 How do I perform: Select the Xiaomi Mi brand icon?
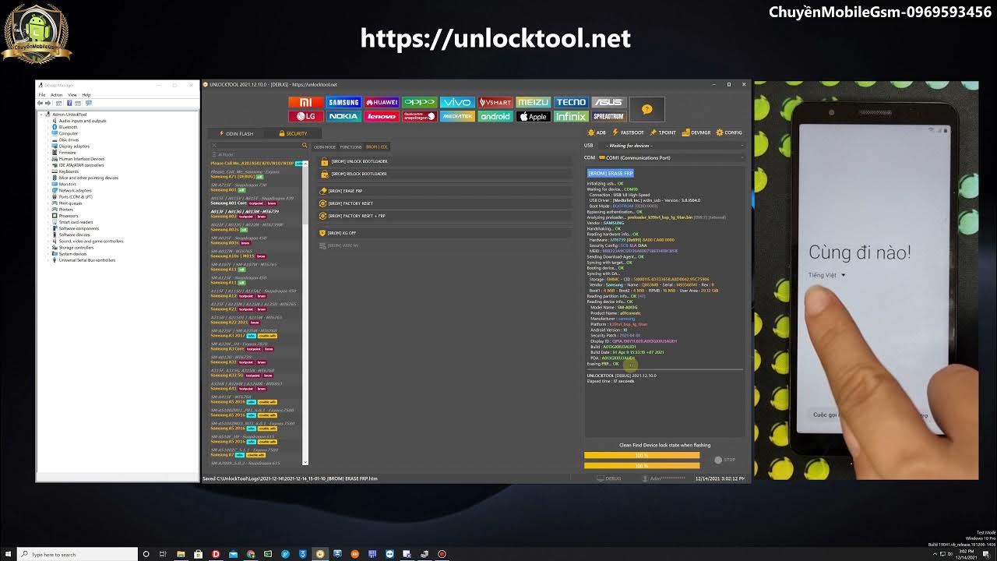pos(305,102)
